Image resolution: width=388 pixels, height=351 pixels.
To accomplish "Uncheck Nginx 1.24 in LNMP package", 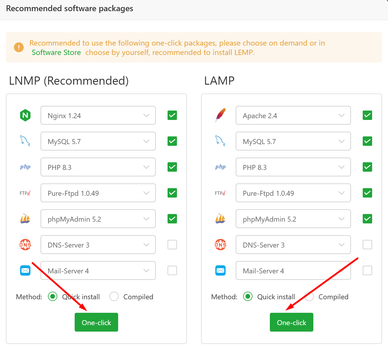I will (x=172, y=115).
